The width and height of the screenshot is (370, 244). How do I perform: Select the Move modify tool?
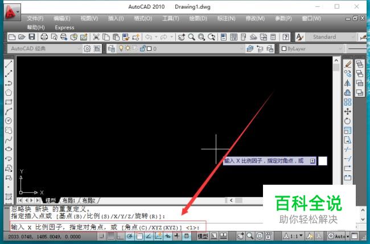(x=348, y=111)
